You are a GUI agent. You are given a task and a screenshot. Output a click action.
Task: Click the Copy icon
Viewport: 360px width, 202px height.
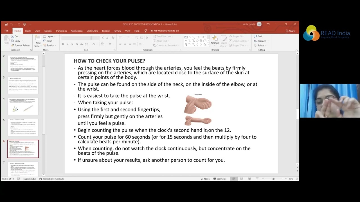point(13,41)
